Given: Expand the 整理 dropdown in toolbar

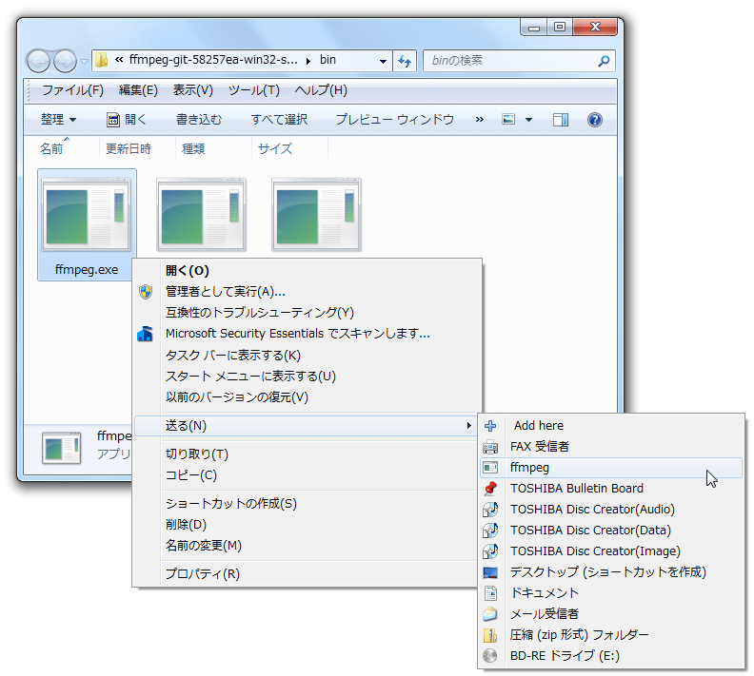Looking at the screenshot, I should (59, 119).
